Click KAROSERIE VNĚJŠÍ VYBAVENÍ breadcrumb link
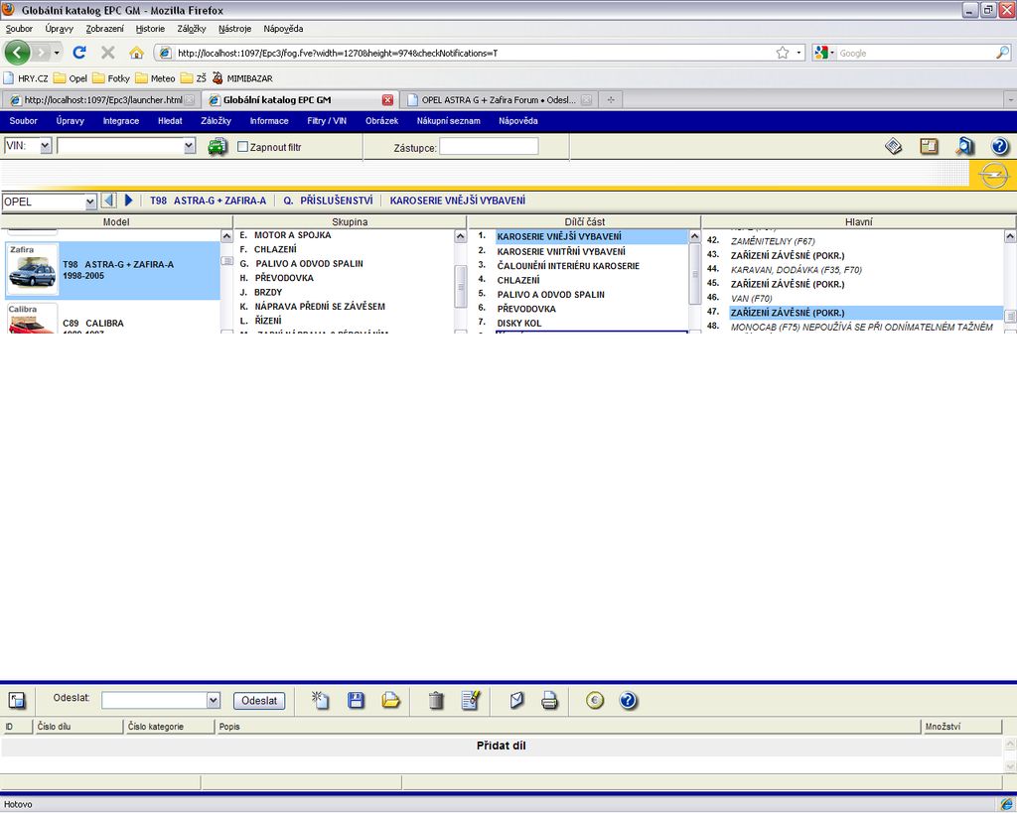This screenshot has height=813, width=1017. (x=457, y=201)
